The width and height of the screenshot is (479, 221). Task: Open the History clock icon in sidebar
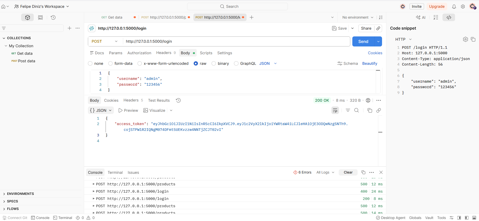point(53,17)
